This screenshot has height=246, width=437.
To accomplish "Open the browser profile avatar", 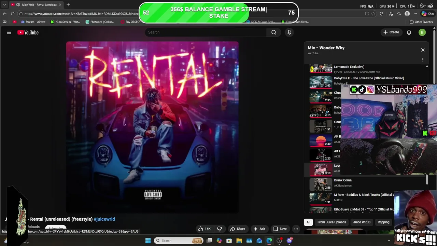I will pyautogui.click(x=407, y=14).
